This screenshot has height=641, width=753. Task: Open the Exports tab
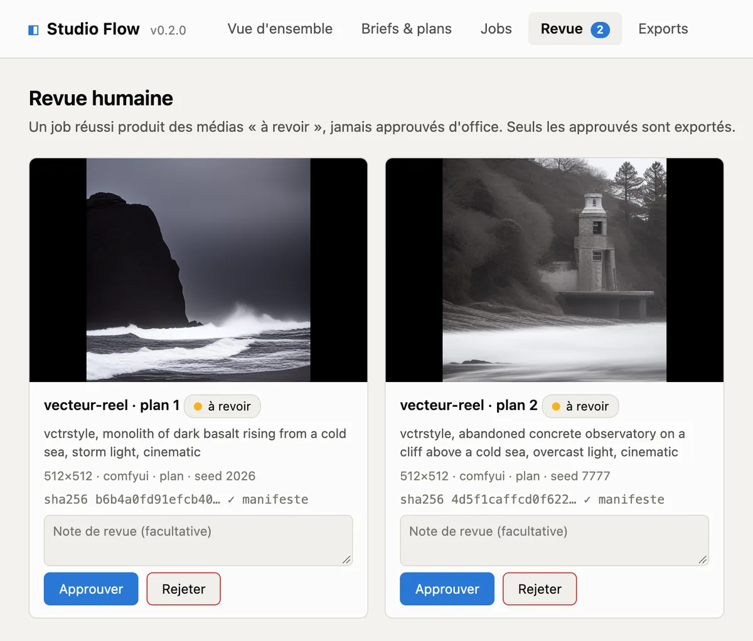pos(663,29)
